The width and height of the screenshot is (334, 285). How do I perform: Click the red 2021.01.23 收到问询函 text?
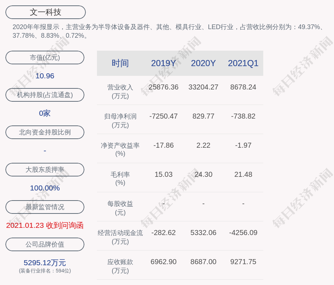[45, 225]
